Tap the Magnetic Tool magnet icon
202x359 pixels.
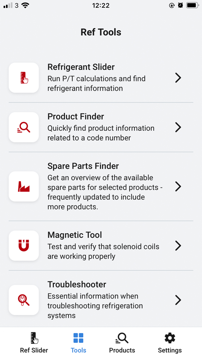(24, 246)
